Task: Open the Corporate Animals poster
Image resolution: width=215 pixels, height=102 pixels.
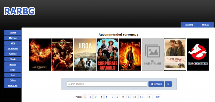Action: pyautogui.click(x=107, y=54)
